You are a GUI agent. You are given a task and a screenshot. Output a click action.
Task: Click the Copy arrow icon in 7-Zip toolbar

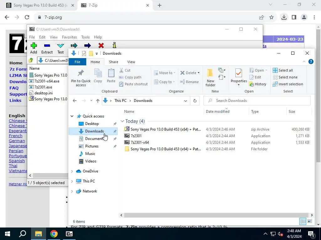74,45
